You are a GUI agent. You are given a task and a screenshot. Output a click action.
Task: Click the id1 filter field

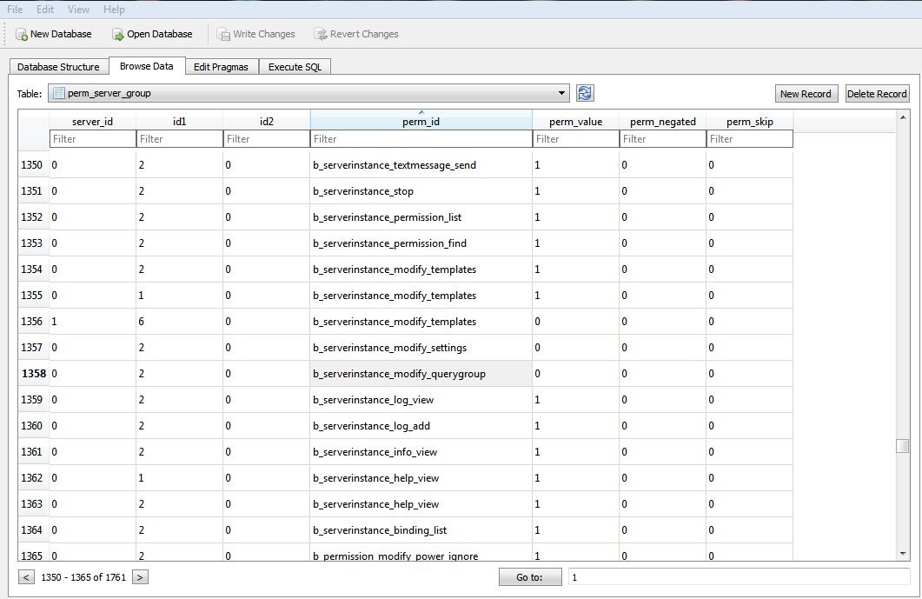point(179,139)
